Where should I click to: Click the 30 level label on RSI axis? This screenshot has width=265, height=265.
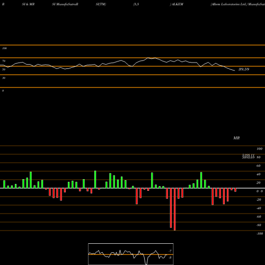point(4,78)
